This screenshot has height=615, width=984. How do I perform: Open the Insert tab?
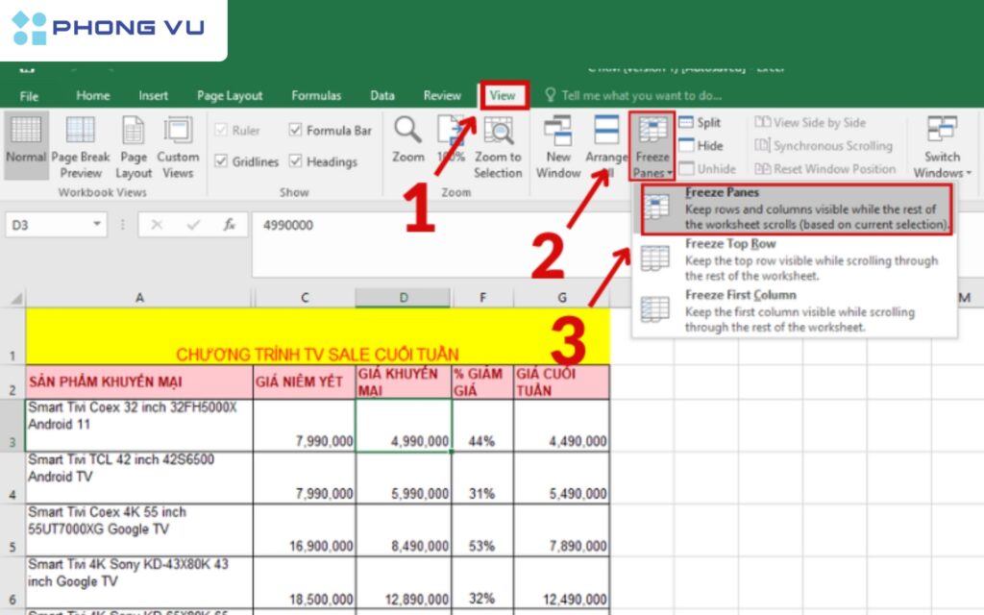pos(153,95)
